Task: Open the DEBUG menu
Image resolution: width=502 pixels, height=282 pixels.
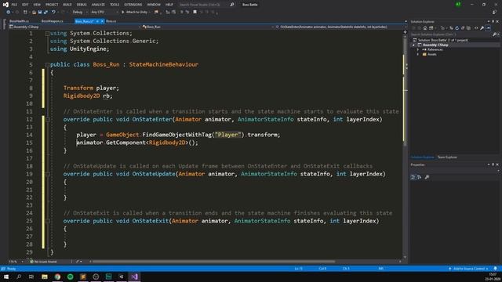Action: click(x=82, y=5)
